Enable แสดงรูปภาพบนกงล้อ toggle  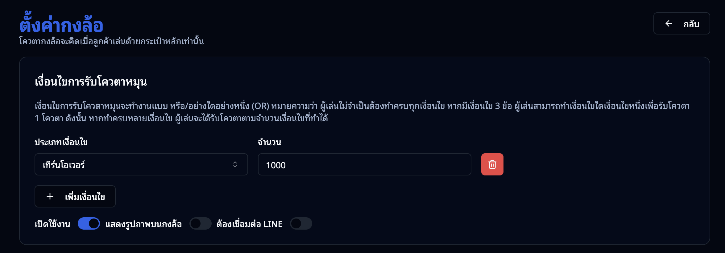(x=201, y=224)
